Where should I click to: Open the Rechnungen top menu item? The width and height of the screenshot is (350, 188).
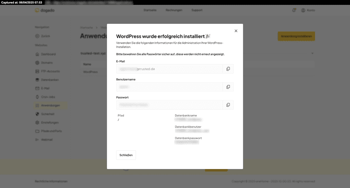174,10
